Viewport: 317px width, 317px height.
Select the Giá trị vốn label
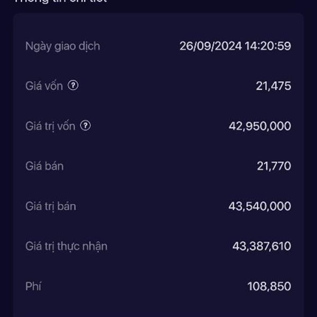click(x=50, y=126)
